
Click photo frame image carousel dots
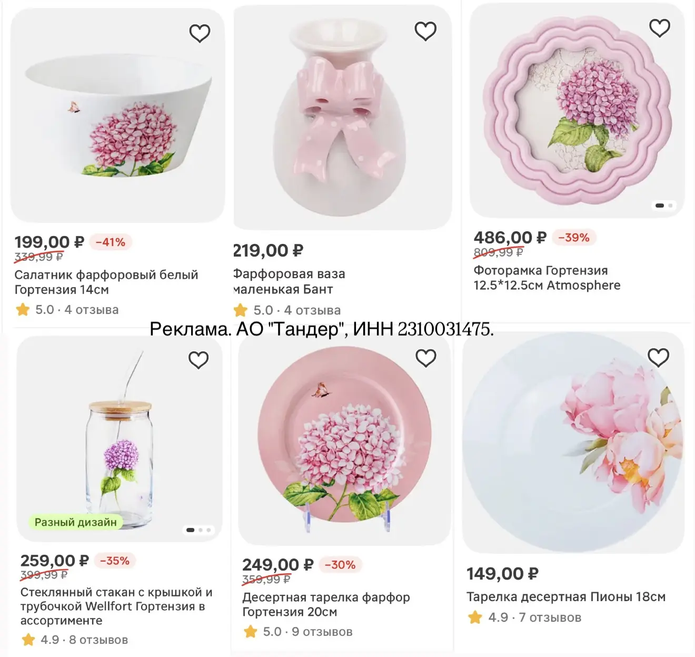pyautogui.click(x=664, y=205)
